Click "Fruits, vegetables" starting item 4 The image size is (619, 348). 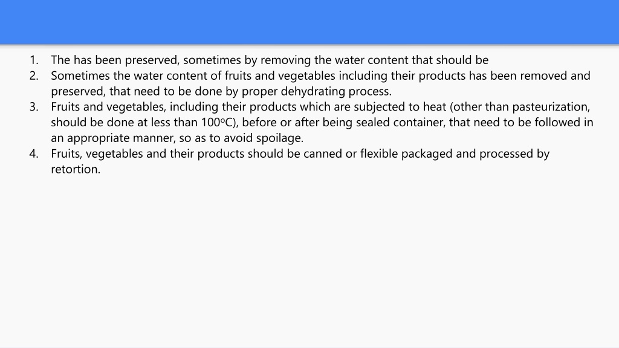[x=97, y=154]
